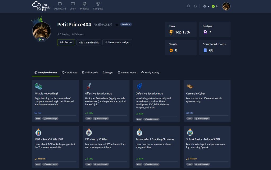
Task: Open the 0 Followers list
Action: point(78,34)
